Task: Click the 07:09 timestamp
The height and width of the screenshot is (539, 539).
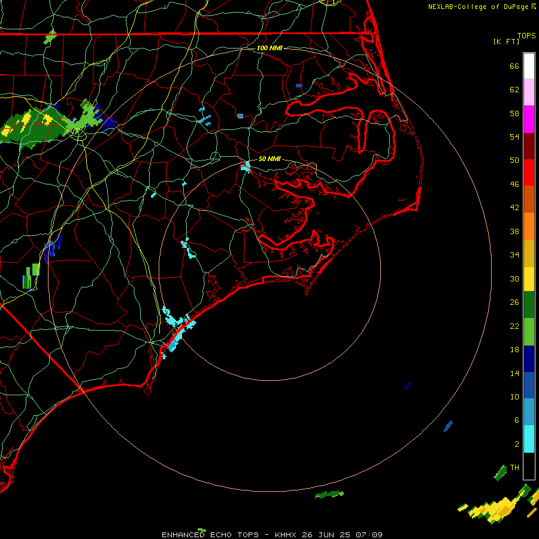Action: click(368, 535)
